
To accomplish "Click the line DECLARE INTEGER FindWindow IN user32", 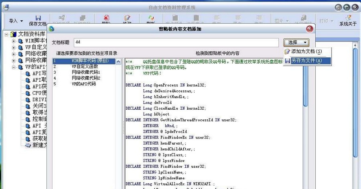I will (166, 167).
